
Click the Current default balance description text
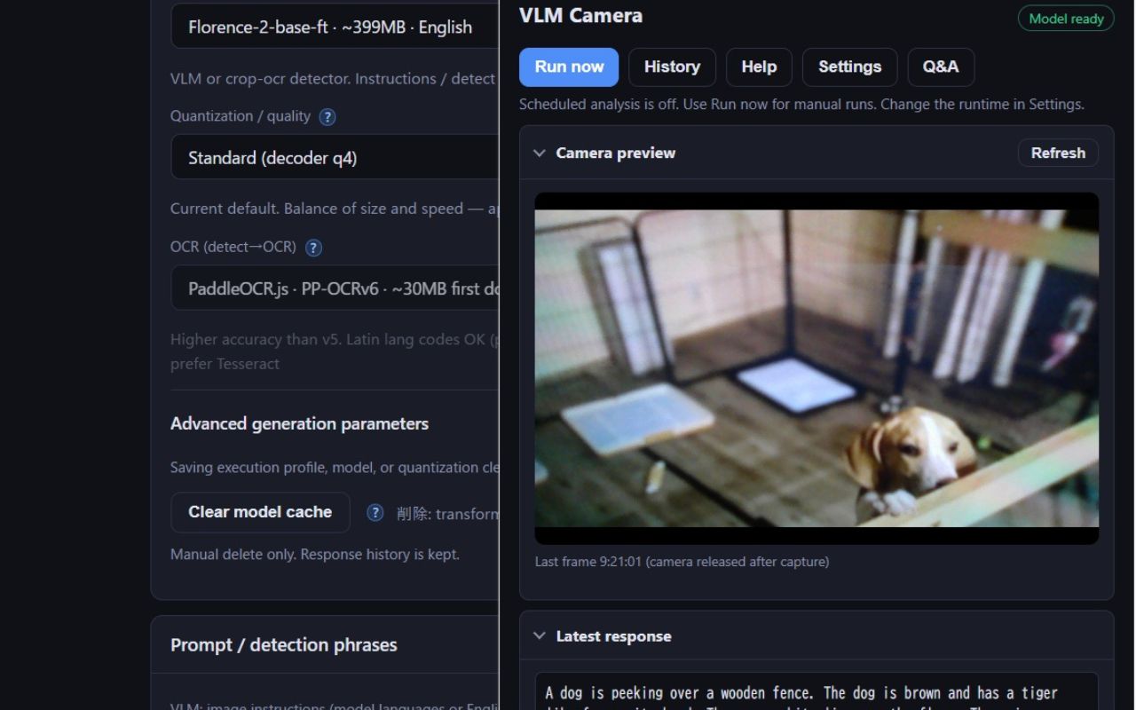(335, 209)
